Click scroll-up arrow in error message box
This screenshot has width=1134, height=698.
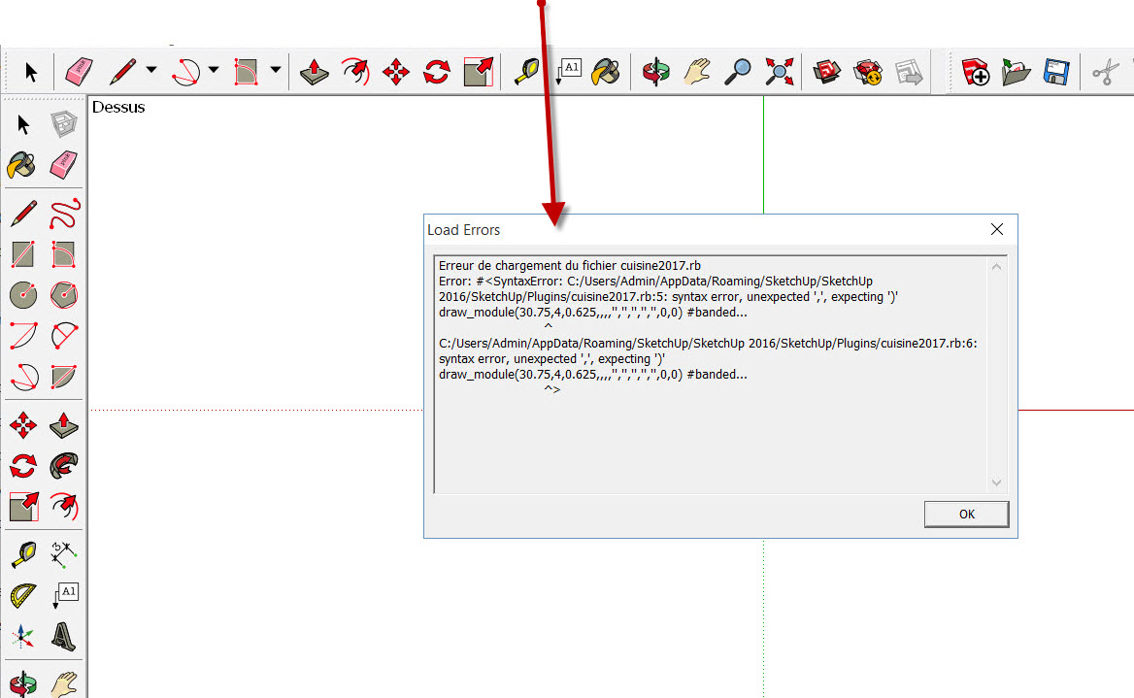click(x=996, y=267)
